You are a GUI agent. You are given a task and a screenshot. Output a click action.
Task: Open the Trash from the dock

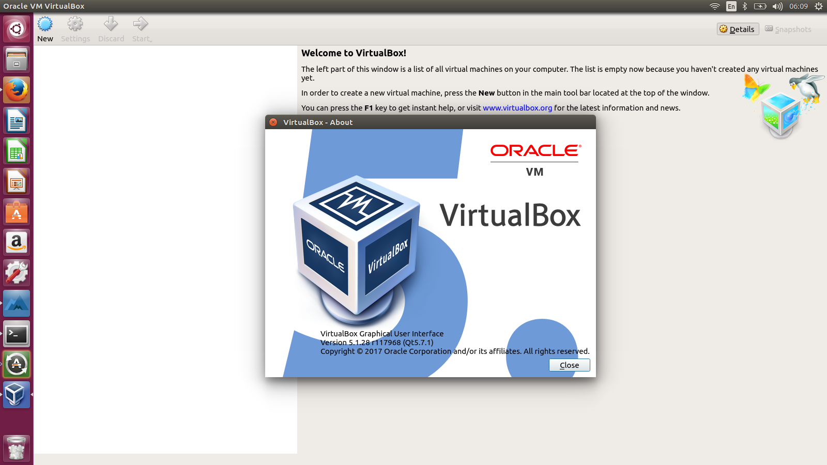coord(17,448)
